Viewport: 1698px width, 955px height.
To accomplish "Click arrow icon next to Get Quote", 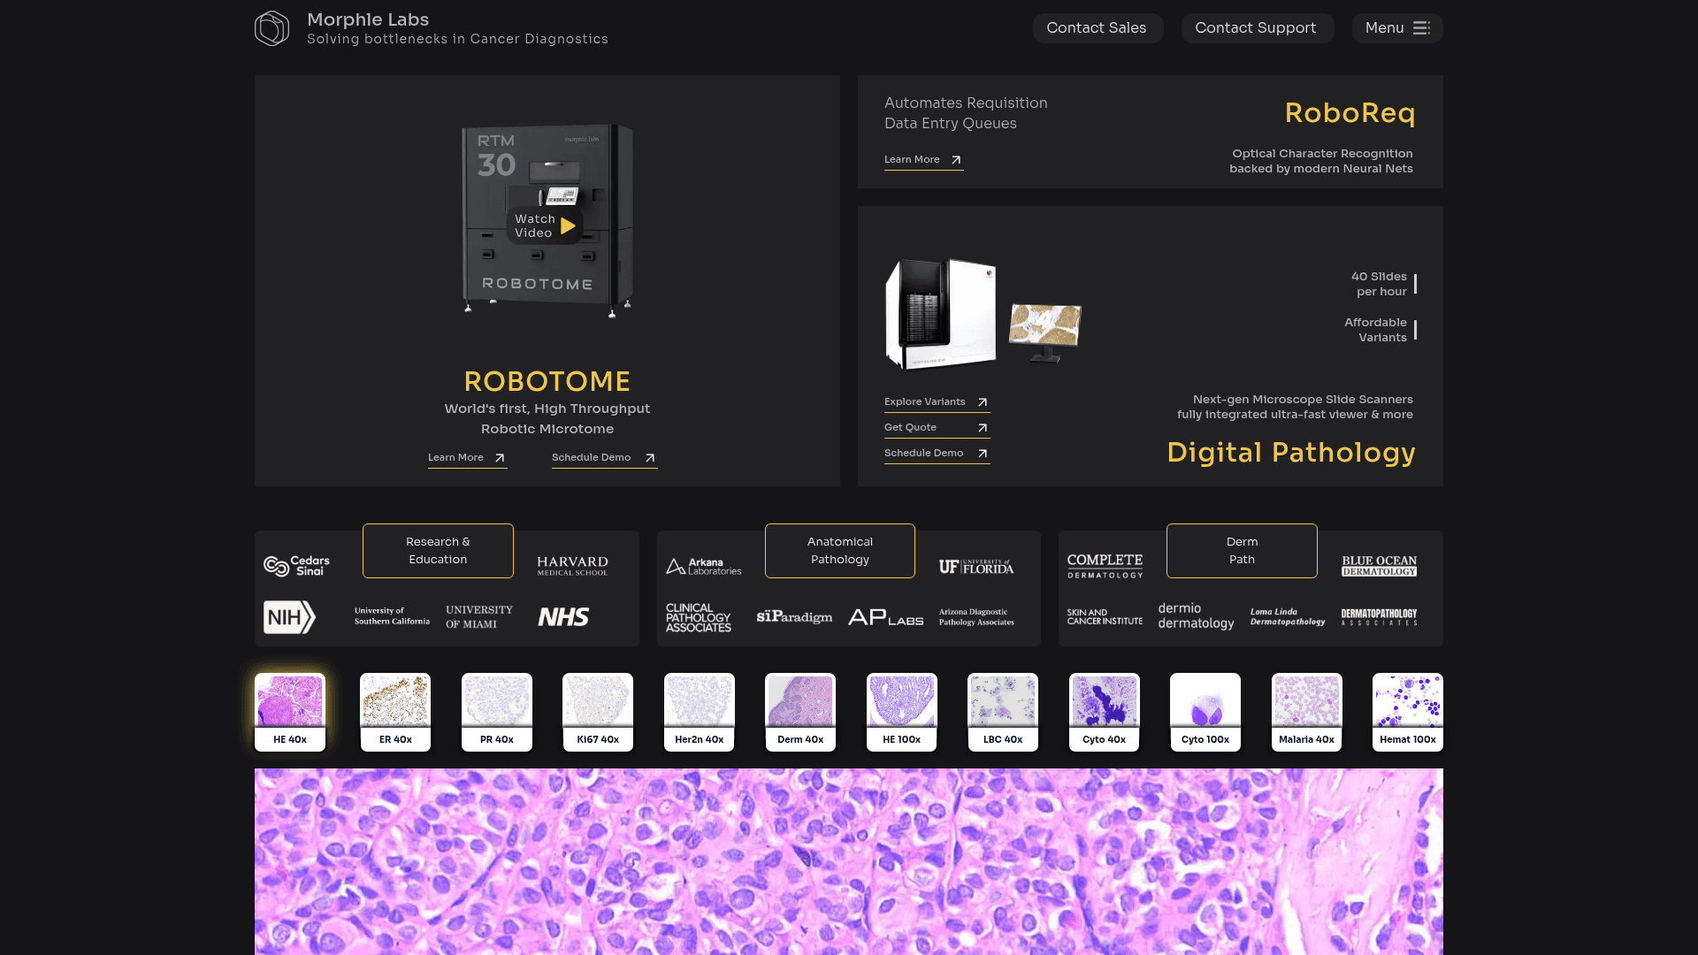I will pyautogui.click(x=983, y=428).
